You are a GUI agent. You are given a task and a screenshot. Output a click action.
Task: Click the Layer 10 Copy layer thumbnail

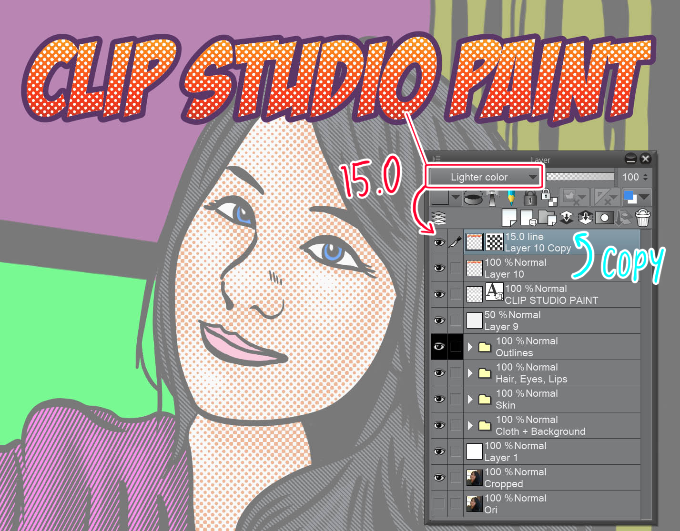474,242
